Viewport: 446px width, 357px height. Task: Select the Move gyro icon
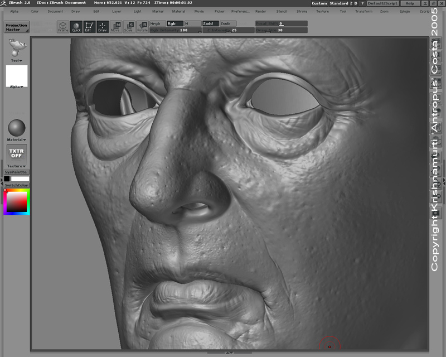pyautogui.click(x=116, y=27)
